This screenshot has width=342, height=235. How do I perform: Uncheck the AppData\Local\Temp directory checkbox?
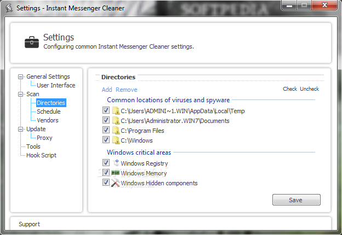(106, 110)
